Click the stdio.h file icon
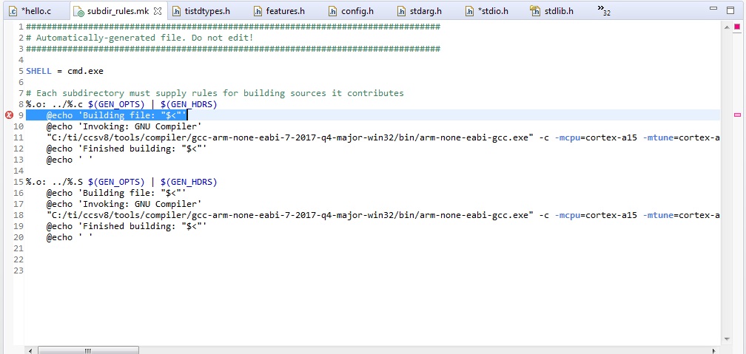The width and height of the screenshot is (746, 354). [470, 11]
